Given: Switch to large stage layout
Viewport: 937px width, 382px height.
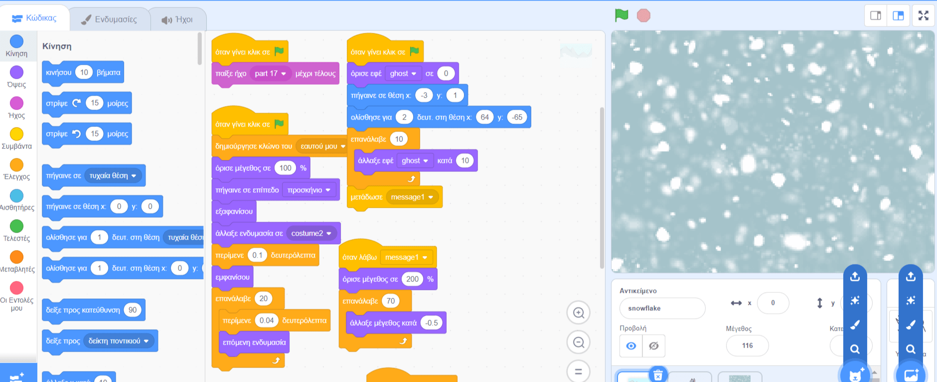Looking at the screenshot, I should click(898, 15).
